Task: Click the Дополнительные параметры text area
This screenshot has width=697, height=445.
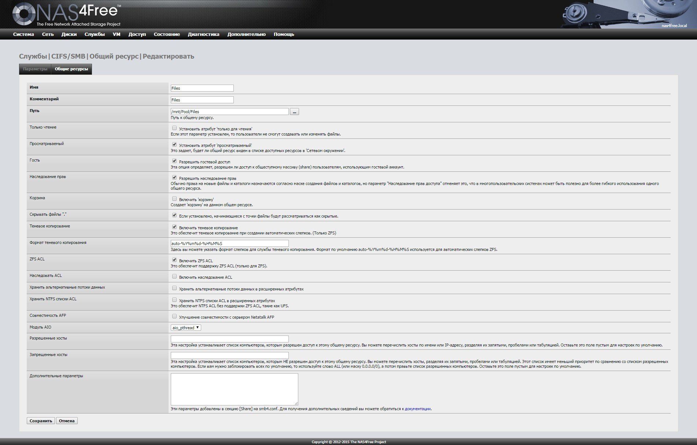Action: 235,389
